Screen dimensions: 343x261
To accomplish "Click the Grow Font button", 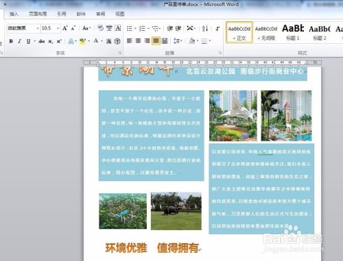I will (x=65, y=28).
